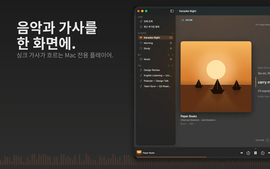Click the Karaoke Night window title

tap(188, 11)
